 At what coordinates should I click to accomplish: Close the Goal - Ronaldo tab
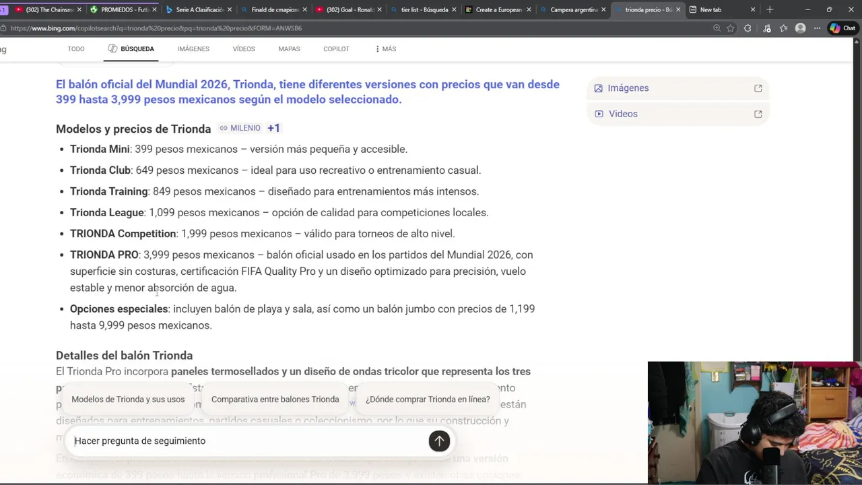coord(380,9)
